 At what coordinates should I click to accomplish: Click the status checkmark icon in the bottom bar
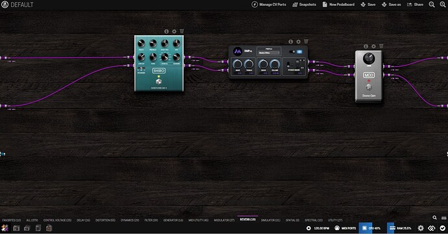pos(443,228)
